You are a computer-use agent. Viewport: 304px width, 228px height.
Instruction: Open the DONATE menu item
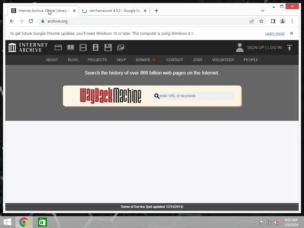(x=145, y=60)
